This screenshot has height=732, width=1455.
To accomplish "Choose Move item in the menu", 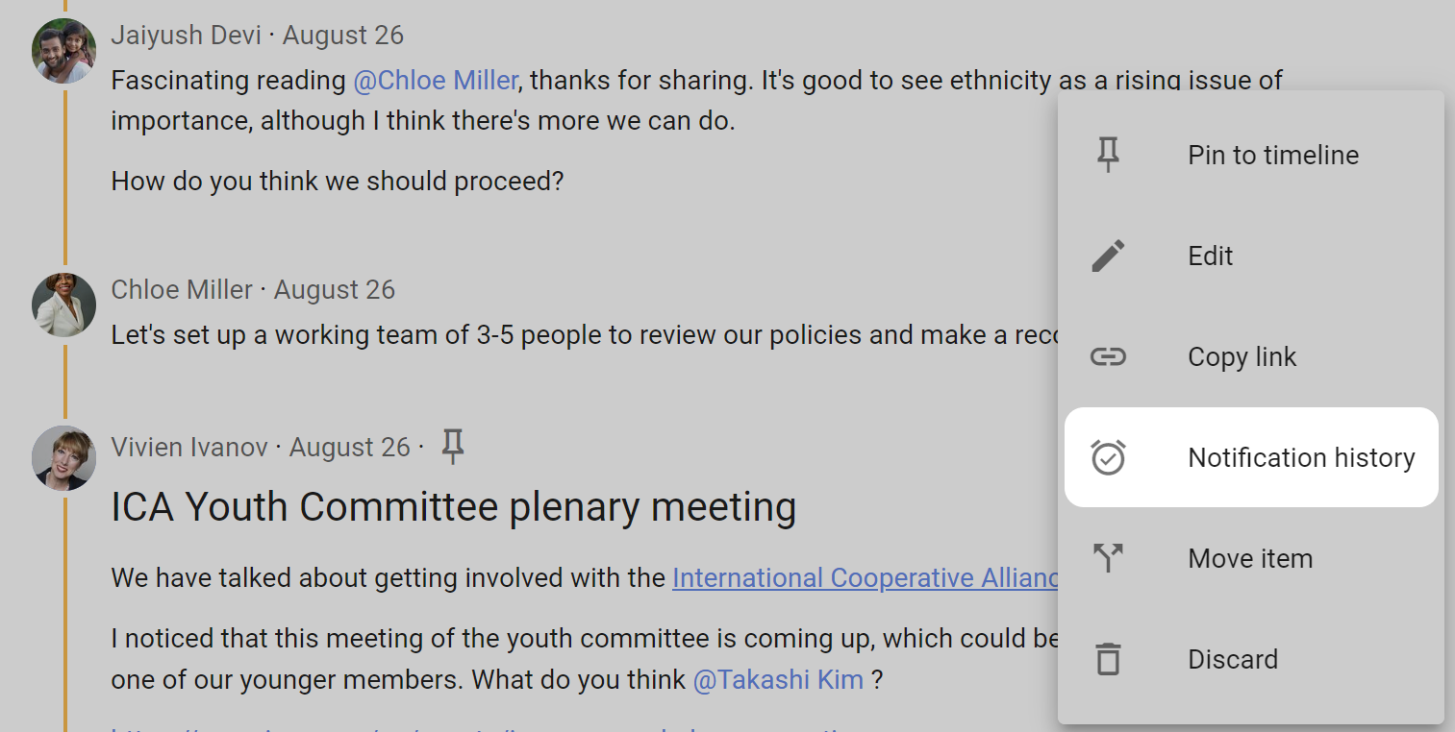I will [1249, 559].
